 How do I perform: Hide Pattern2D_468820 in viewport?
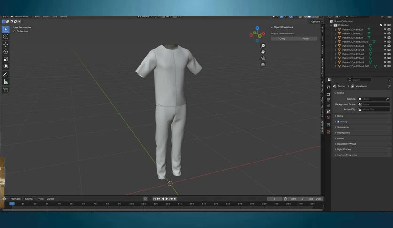click(385, 29)
